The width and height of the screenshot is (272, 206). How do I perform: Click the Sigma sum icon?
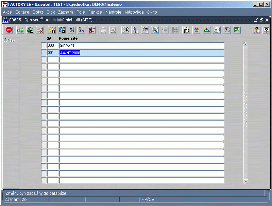click(x=227, y=30)
